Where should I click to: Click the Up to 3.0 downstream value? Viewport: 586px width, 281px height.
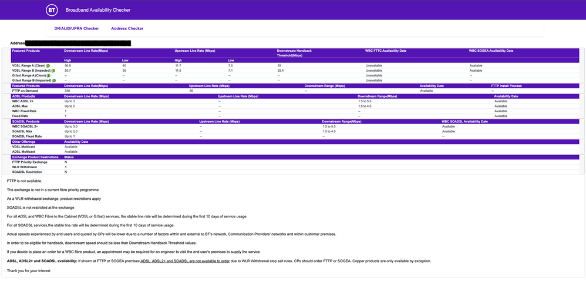(71, 126)
